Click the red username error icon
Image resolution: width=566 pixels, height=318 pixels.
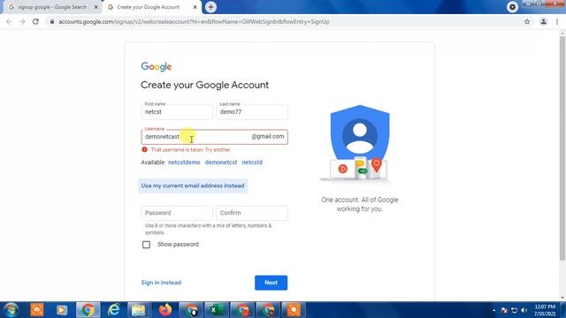click(144, 149)
